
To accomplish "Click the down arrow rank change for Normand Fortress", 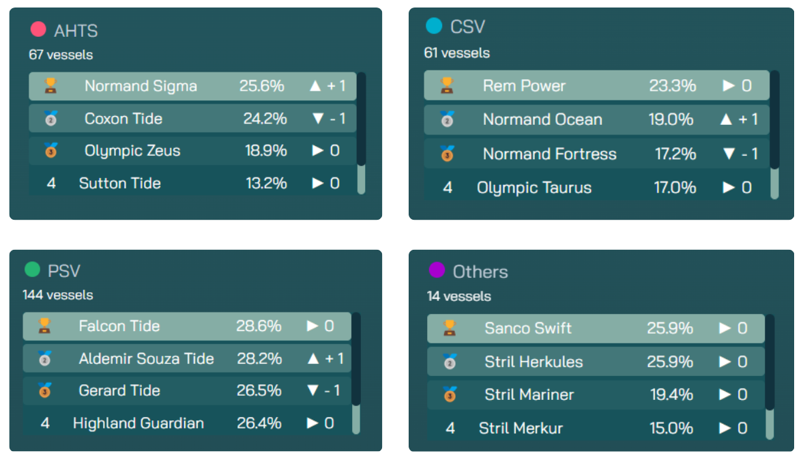I will (729, 154).
